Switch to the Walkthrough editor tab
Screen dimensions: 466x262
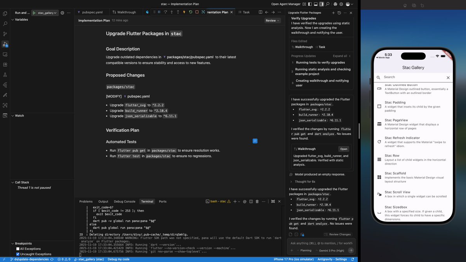124,12
